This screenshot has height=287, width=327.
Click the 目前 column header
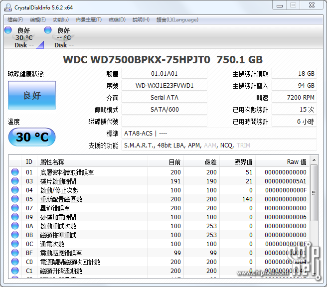click(166, 162)
